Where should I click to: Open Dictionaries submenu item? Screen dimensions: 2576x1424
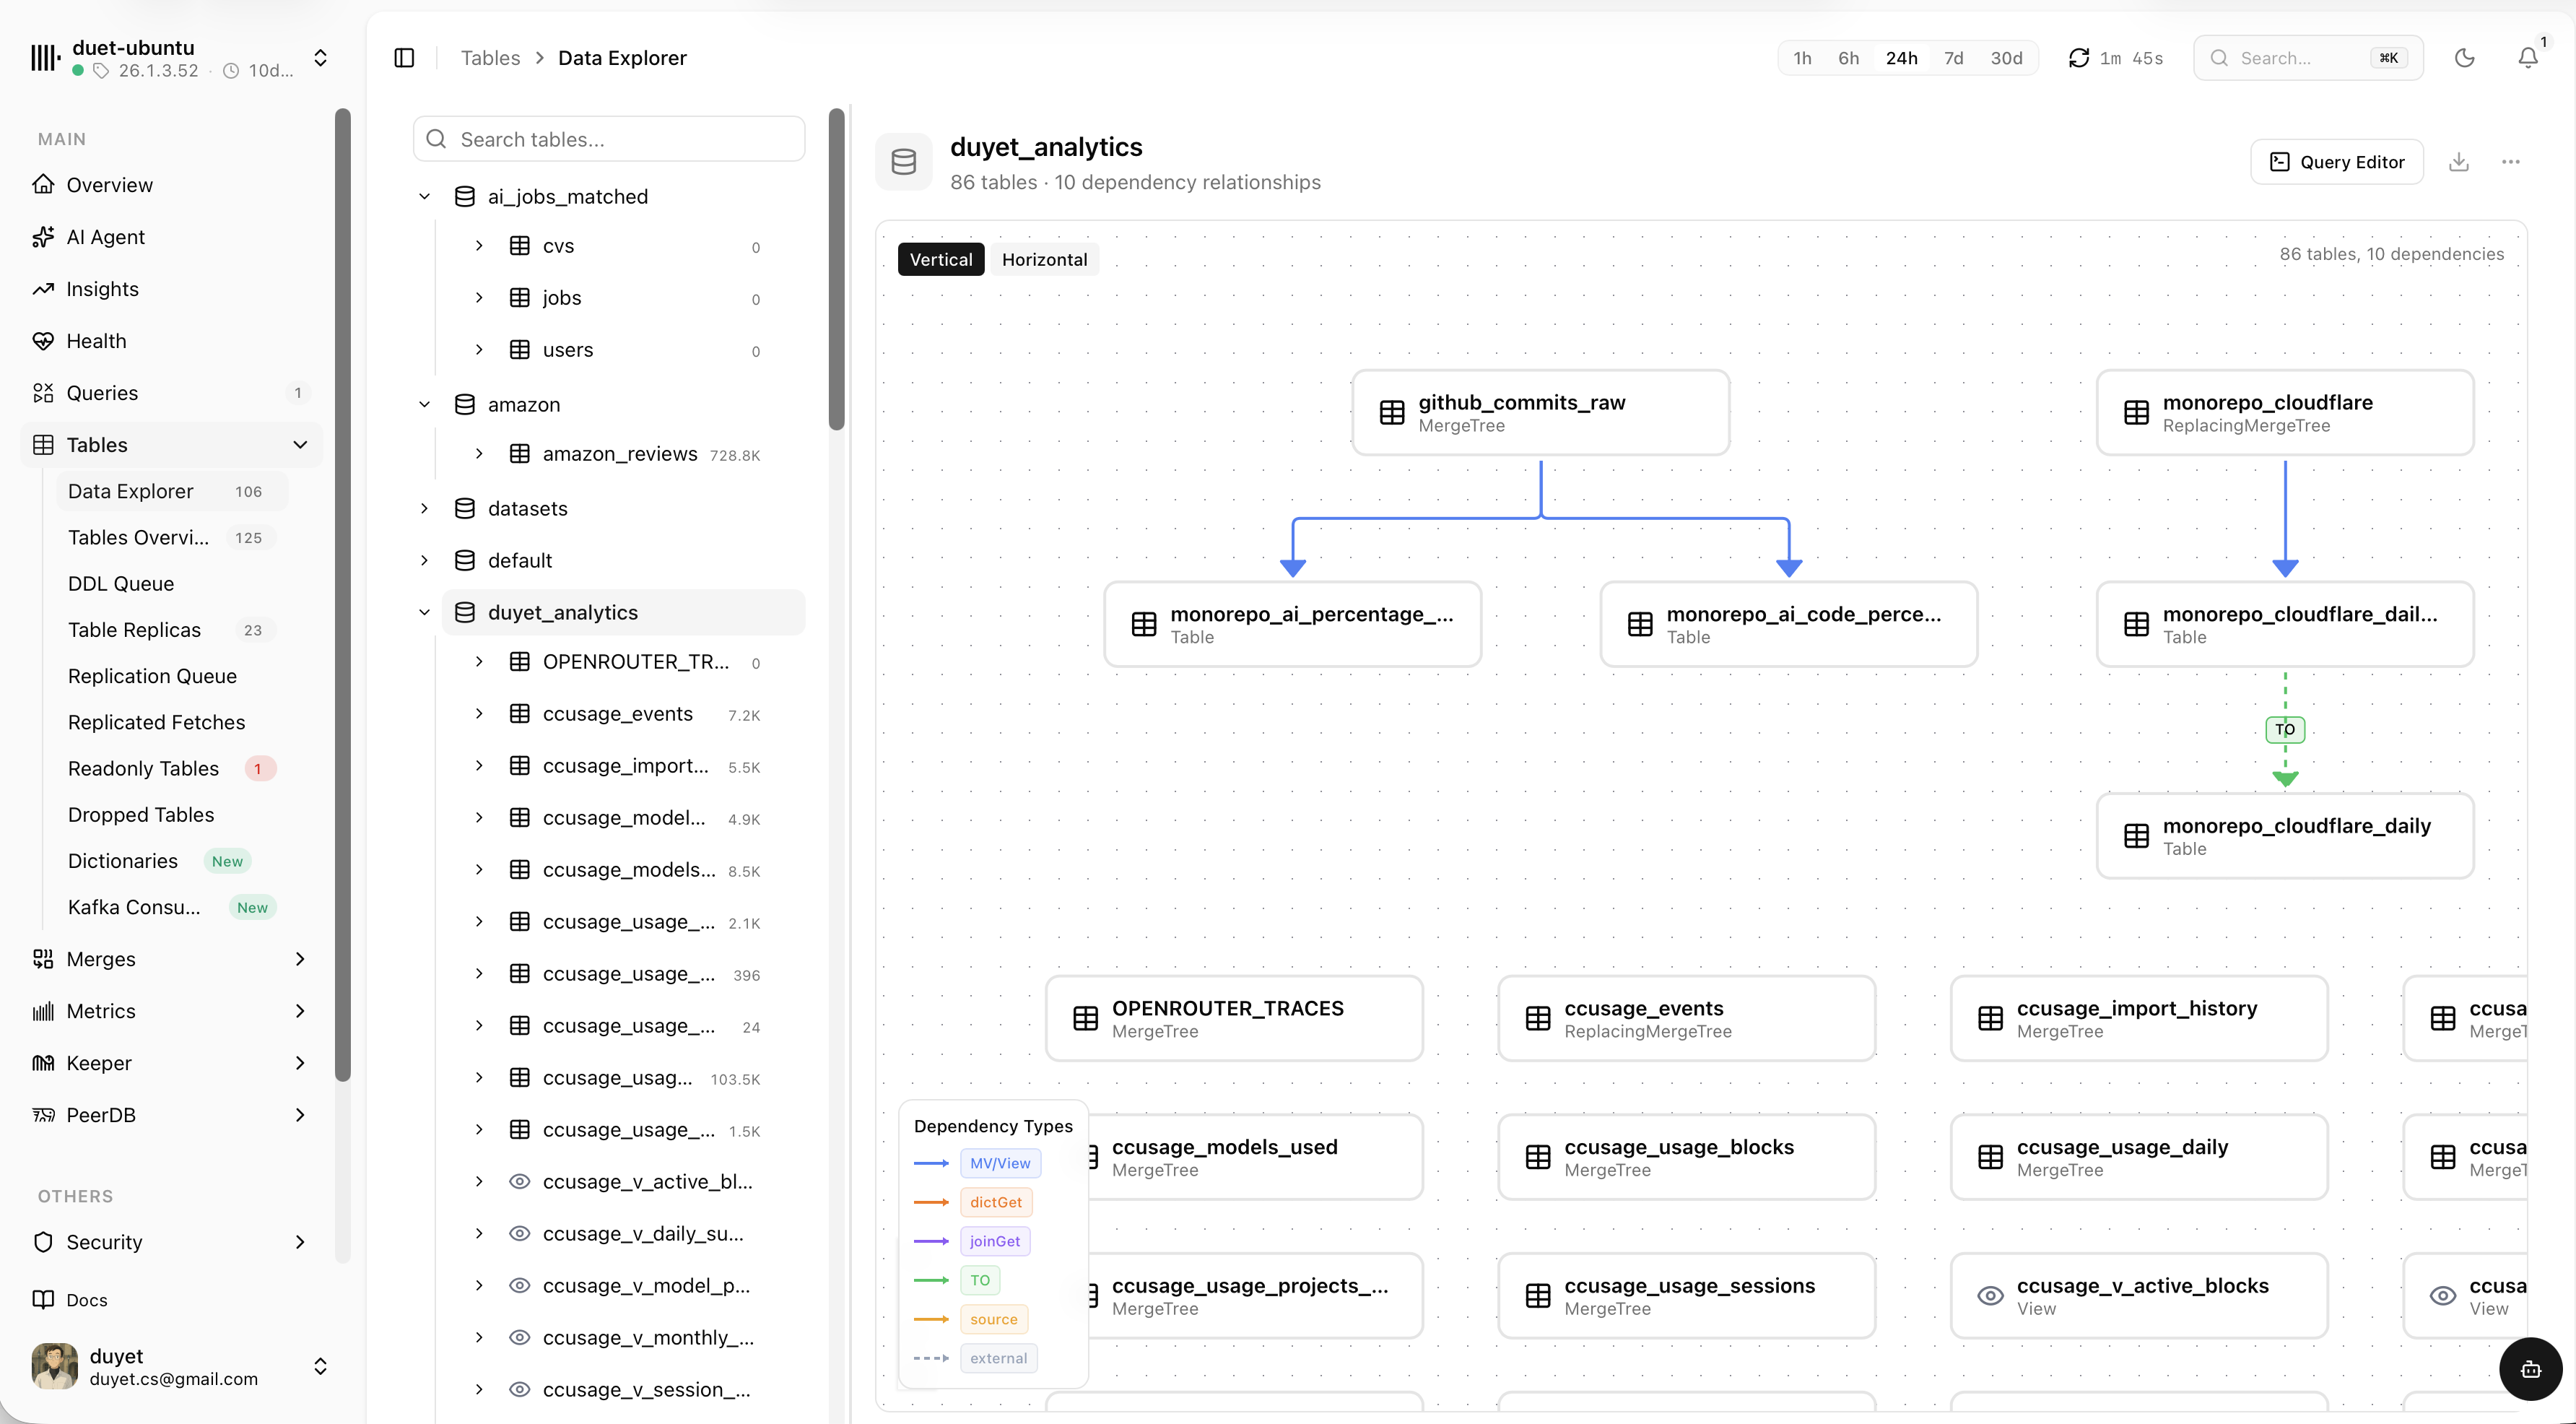[x=172, y=861]
